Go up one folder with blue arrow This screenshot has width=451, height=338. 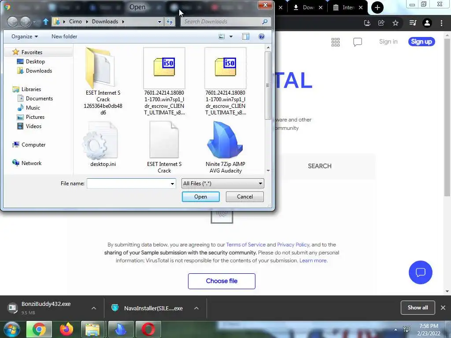[46, 22]
